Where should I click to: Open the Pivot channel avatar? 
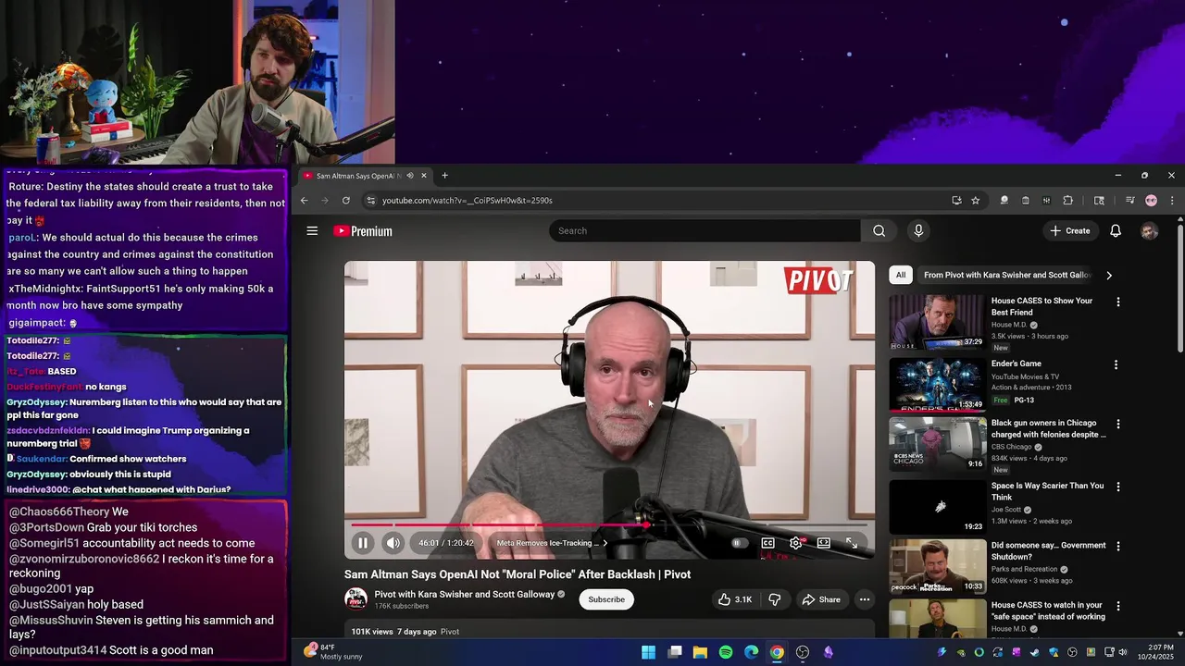(355, 599)
